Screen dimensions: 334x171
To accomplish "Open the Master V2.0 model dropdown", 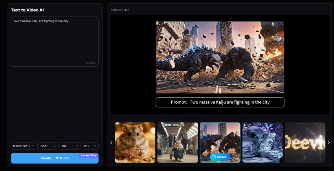I will [24, 146].
